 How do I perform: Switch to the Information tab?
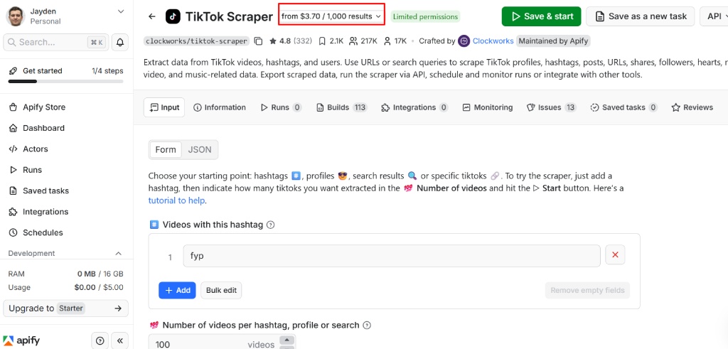point(220,107)
